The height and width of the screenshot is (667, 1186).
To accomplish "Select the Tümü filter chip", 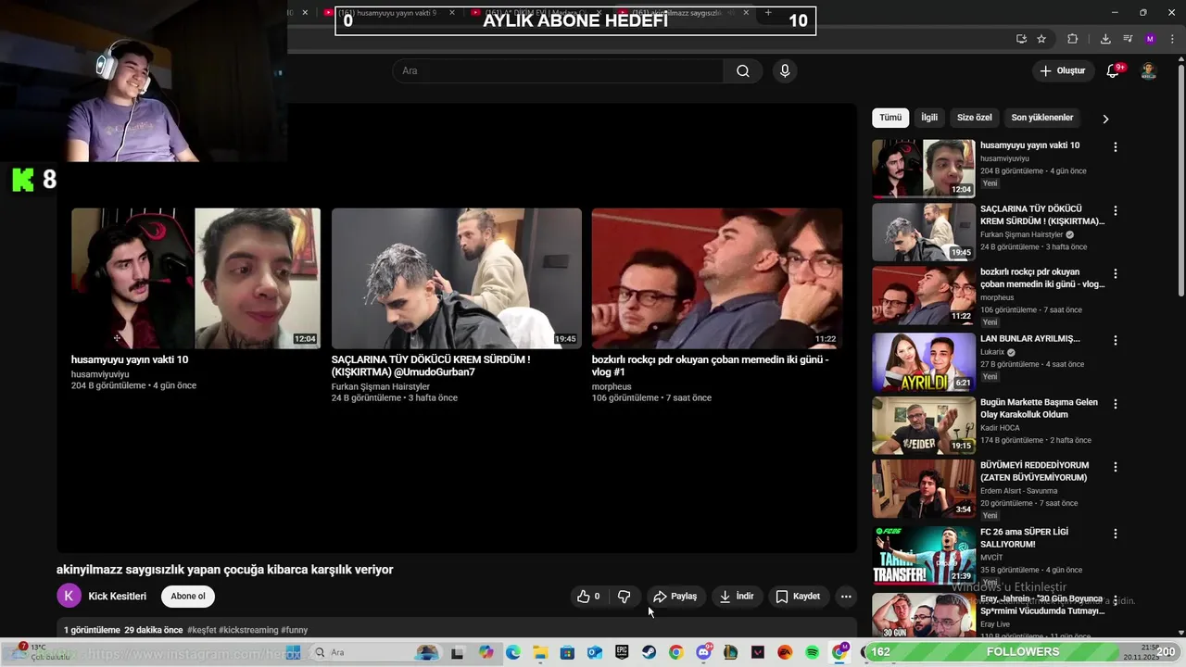I will pos(890,118).
